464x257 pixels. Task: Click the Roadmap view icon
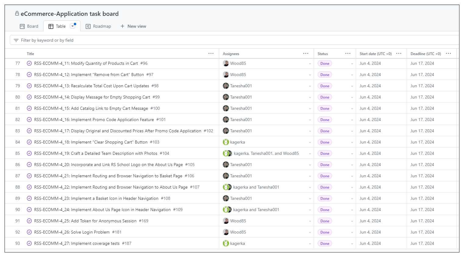tap(88, 26)
